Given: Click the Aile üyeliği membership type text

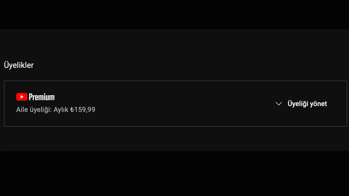Looking at the screenshot, I should (x=34, y=110).
